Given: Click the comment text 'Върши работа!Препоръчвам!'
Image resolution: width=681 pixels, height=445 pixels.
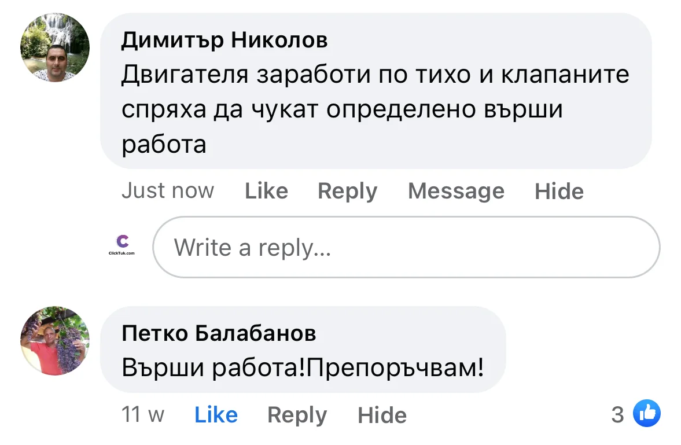Looking at the screenshot, I should 303,367.
